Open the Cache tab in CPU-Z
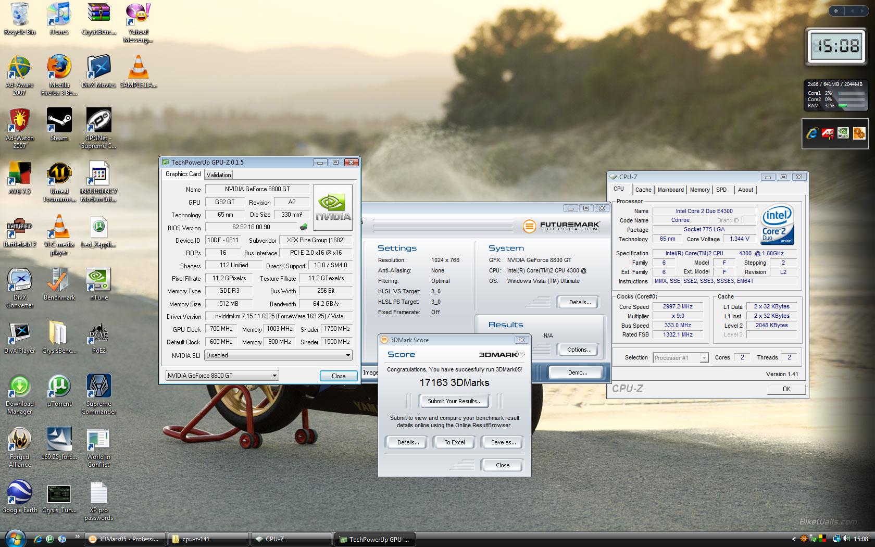This screenshot has width=875, height=547. point(643,190)
